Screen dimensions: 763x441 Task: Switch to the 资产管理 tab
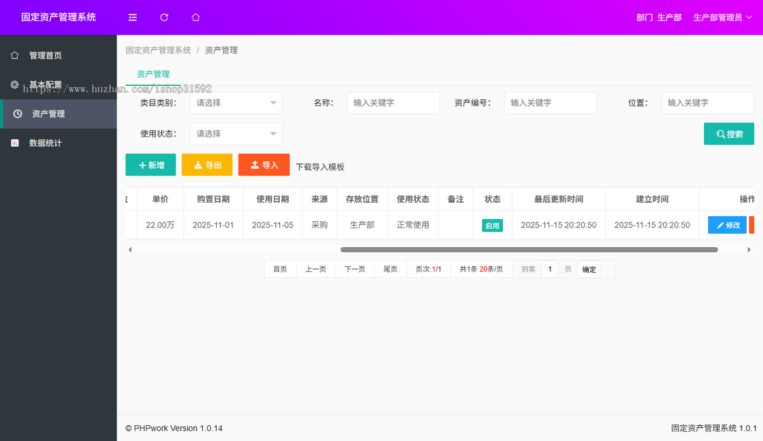153,74
